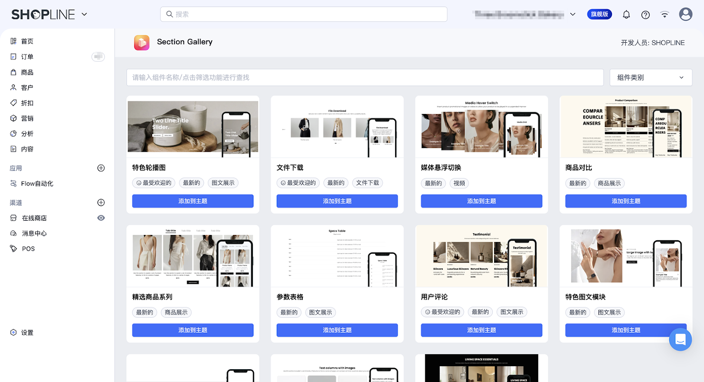Add 商品对比 section to theme
The height and width of the screenshot is (382, 704).
(x=626, y=201)
